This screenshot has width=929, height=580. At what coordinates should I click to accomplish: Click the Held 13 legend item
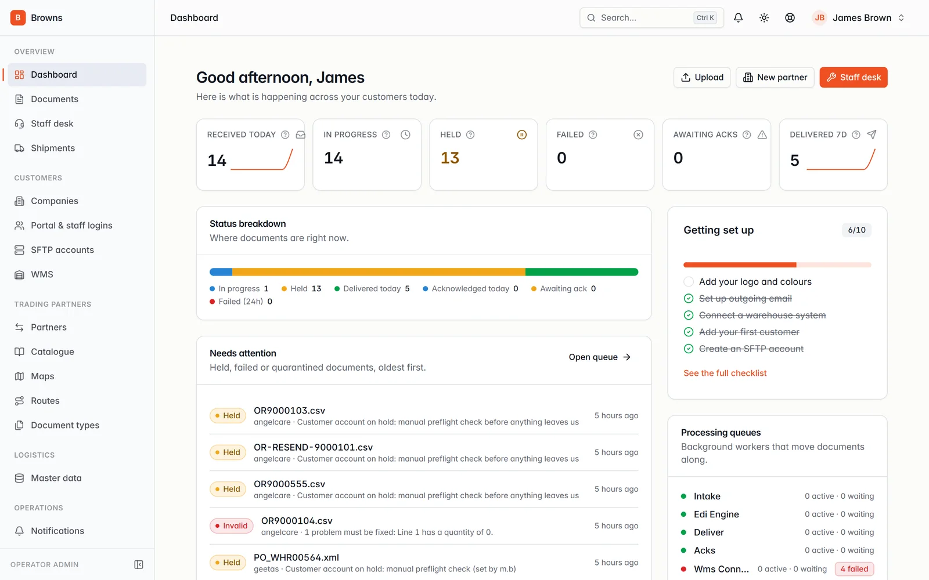point(301,289)
